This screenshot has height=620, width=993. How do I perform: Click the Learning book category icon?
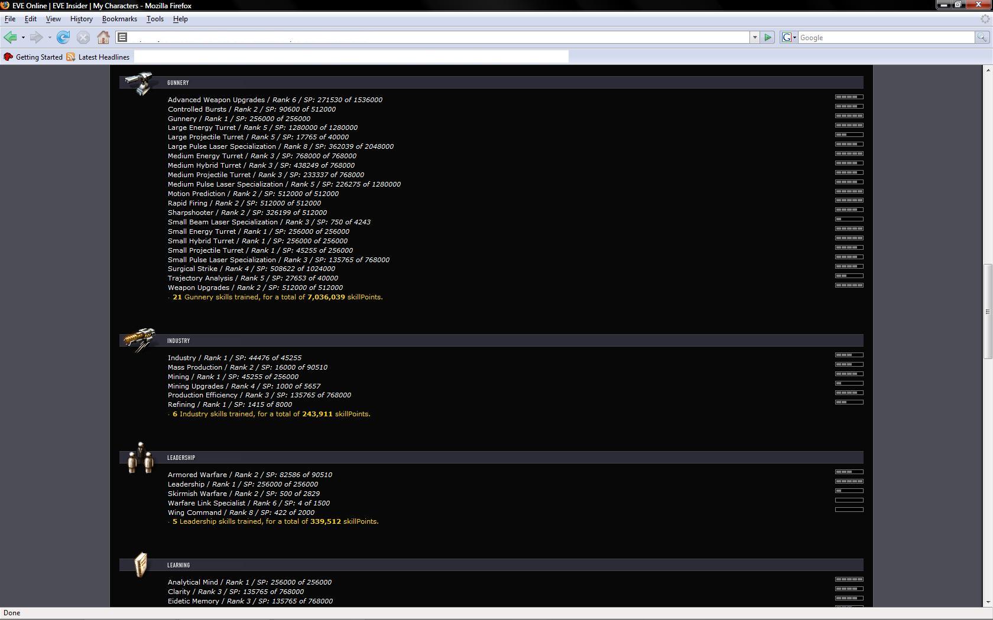click(141, 564)
